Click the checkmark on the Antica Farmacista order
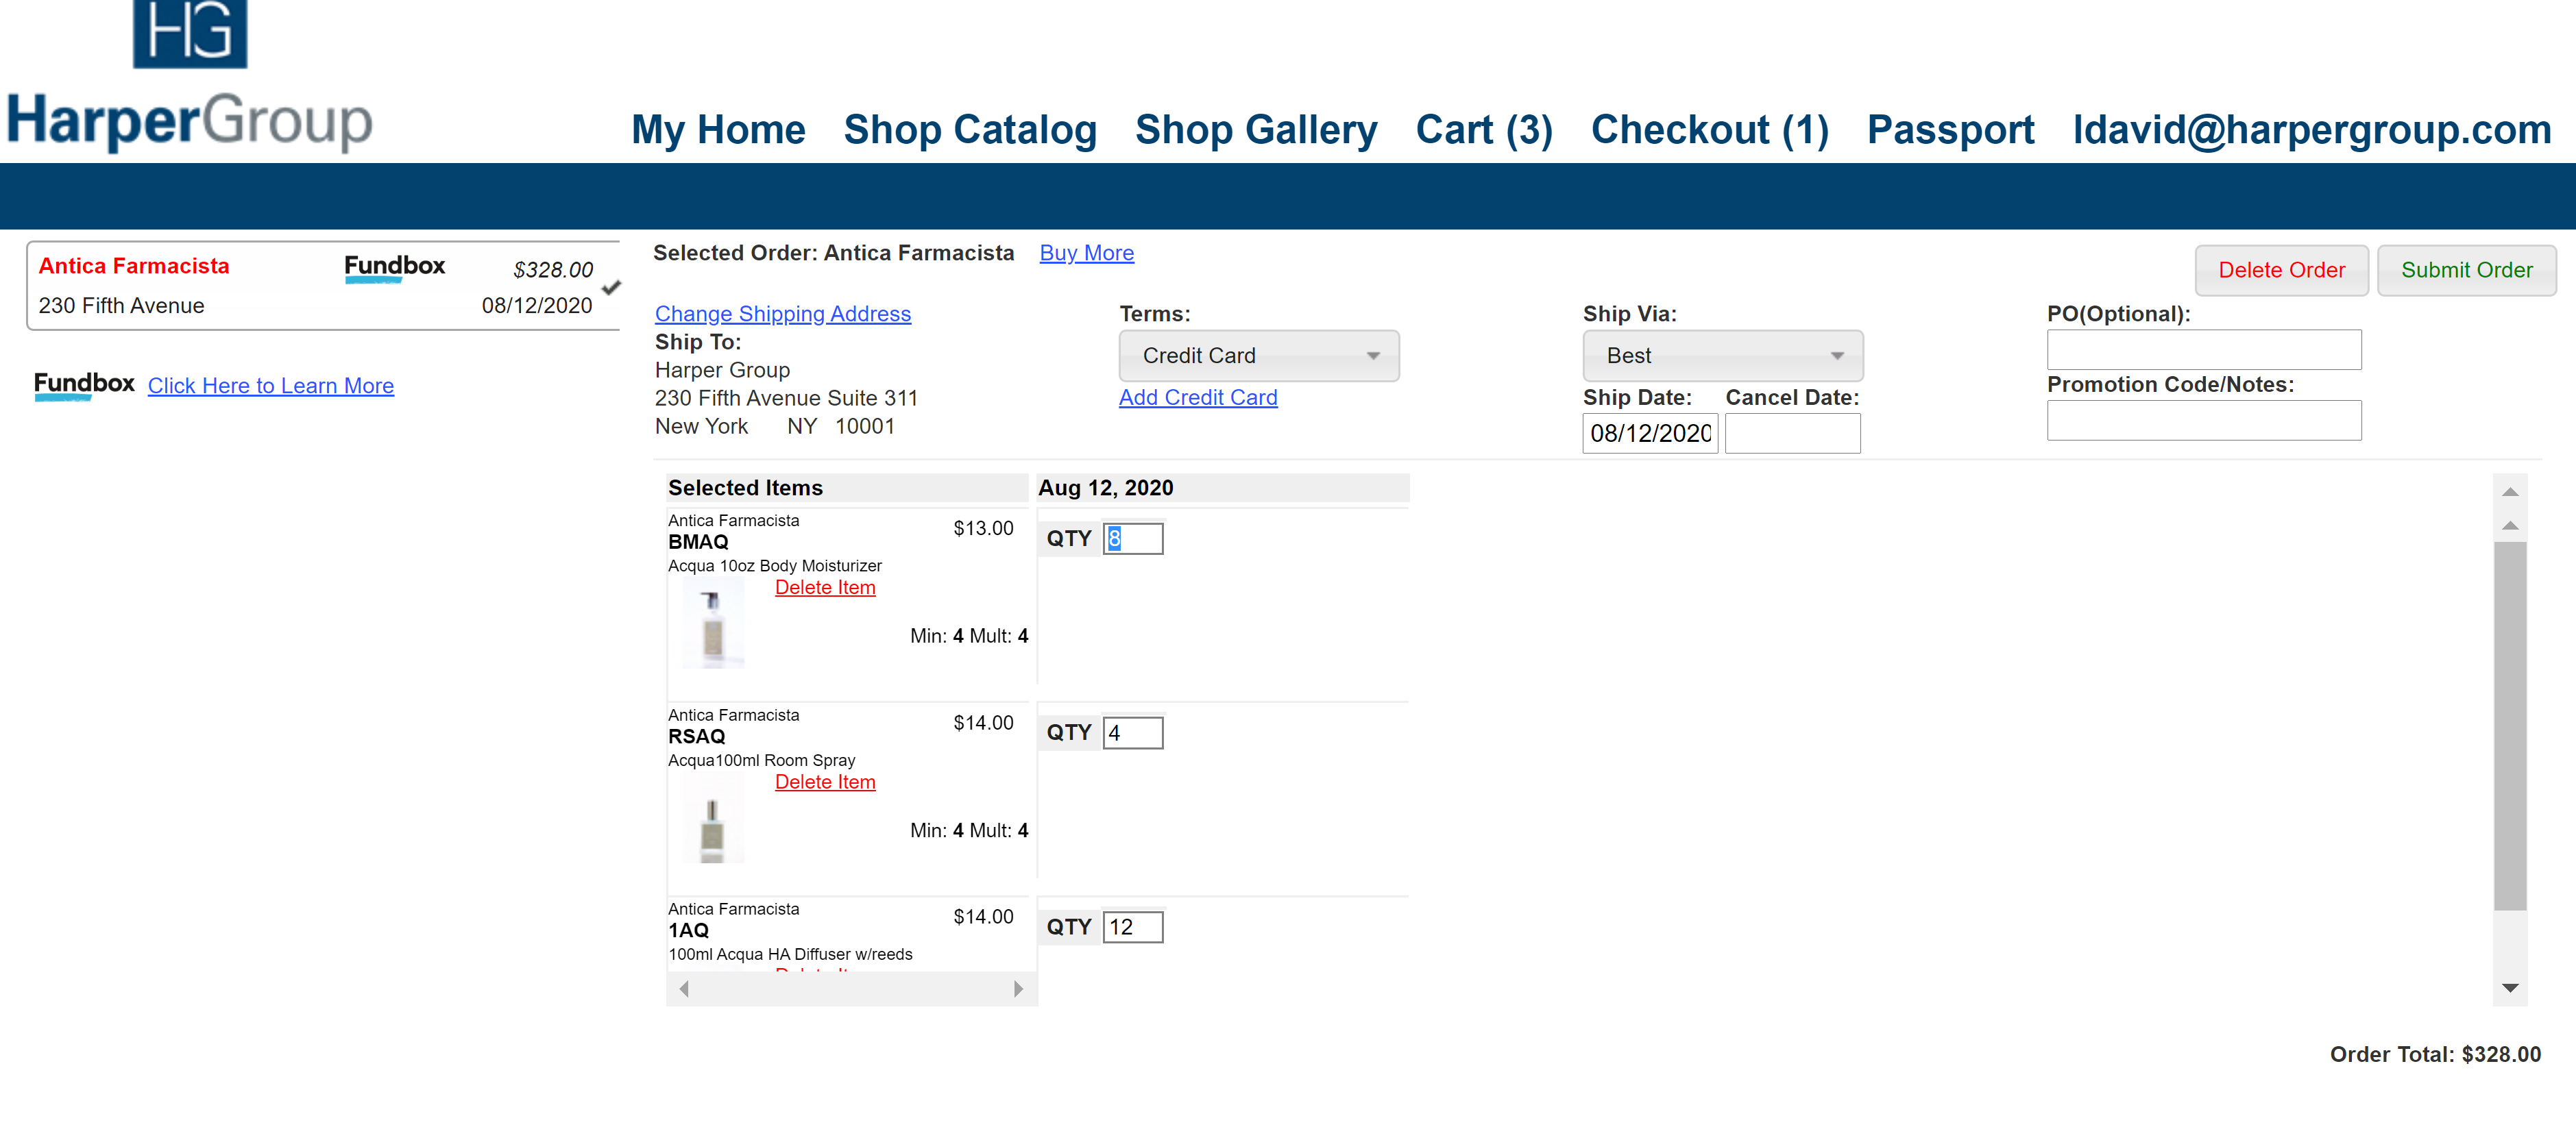Viewport: 2576px width, 1127px height. [612, 288]
